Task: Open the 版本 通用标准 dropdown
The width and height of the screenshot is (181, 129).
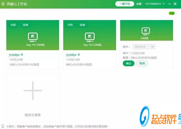Action: pos(144,47)
